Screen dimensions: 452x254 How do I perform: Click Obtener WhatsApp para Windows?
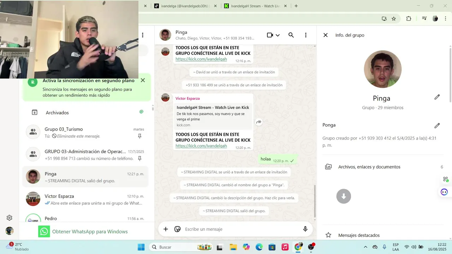pos(83,231)
